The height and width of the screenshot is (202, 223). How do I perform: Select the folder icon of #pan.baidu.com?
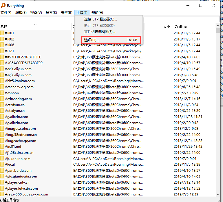pos(2,170)
